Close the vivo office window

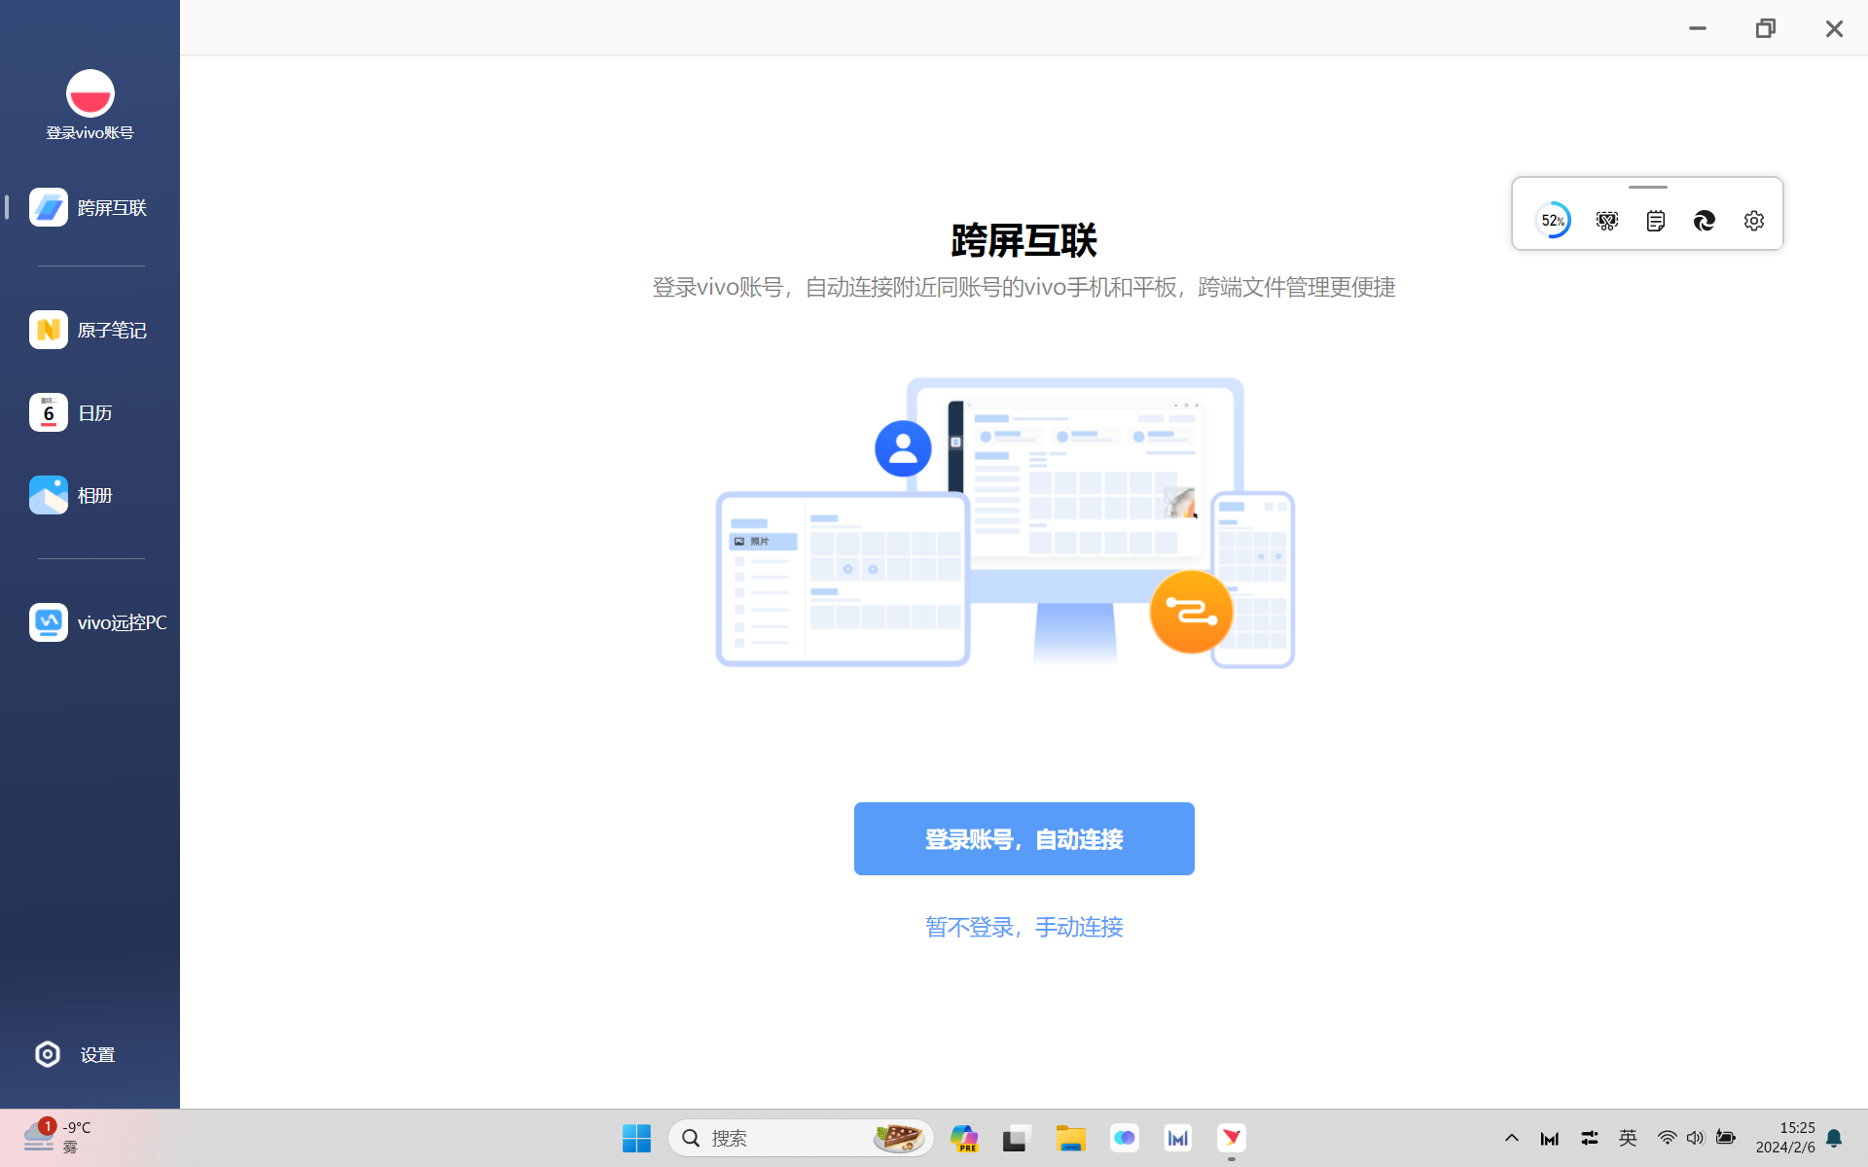(x=1834, y=28)
